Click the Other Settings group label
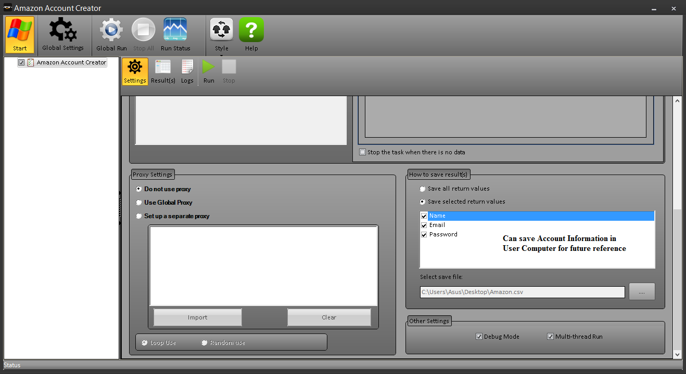This screenshot has width=686, height=374. 429,321
